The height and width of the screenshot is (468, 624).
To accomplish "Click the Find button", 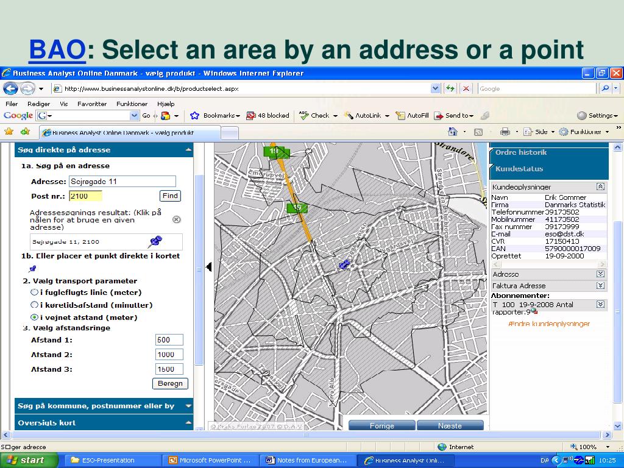I will click(x=170, y=196).
